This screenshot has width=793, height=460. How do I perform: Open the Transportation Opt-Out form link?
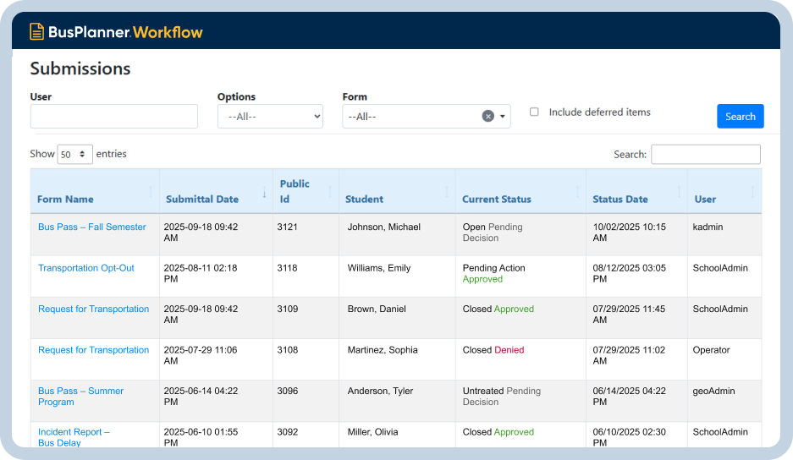86,268
